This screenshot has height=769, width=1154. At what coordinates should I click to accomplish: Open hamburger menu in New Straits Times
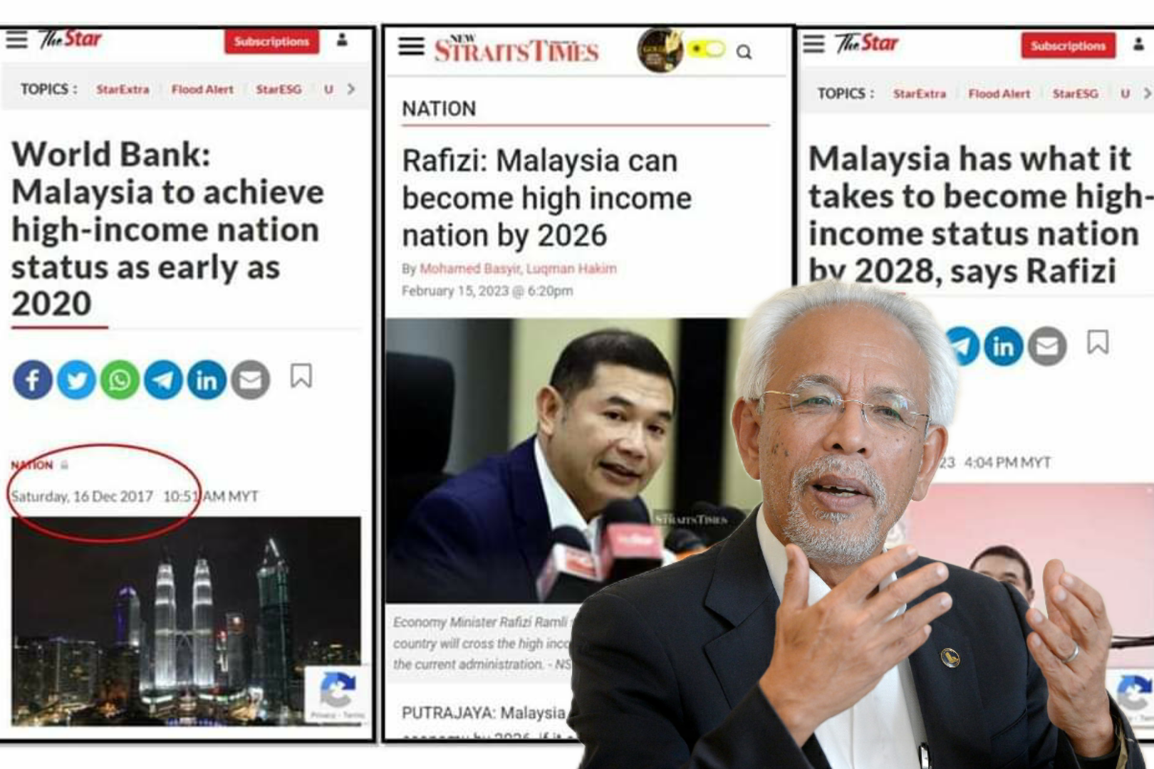[411, 46]
